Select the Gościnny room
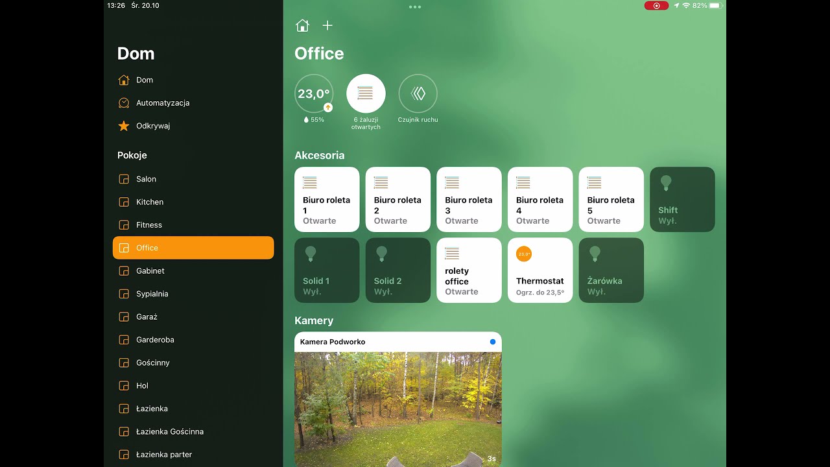This screenshot has height=467, width=830. pyautogui.click(x=193, y=363)
